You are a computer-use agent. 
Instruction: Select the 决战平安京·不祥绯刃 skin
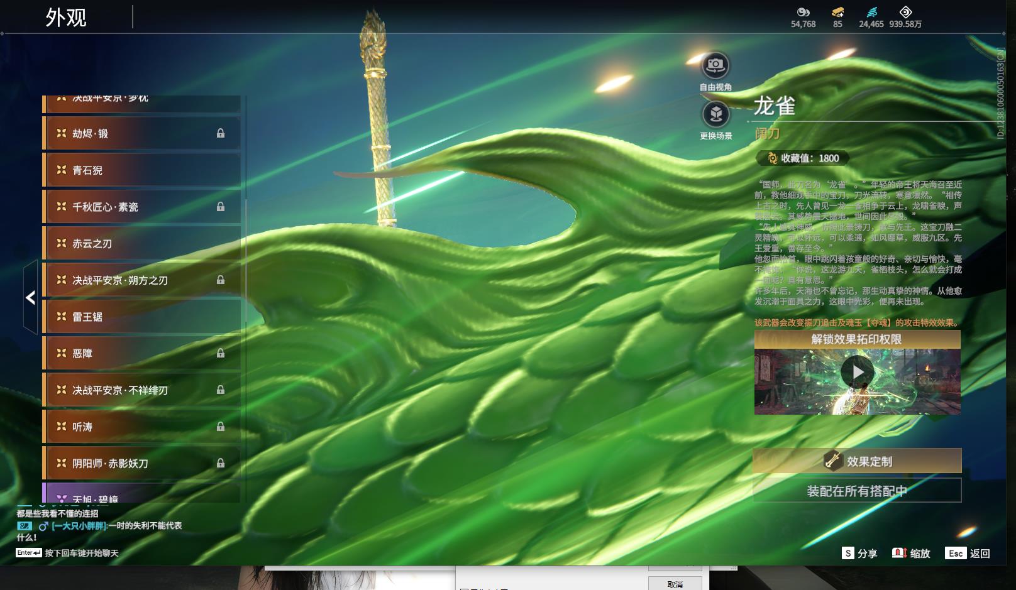[141, 390]
